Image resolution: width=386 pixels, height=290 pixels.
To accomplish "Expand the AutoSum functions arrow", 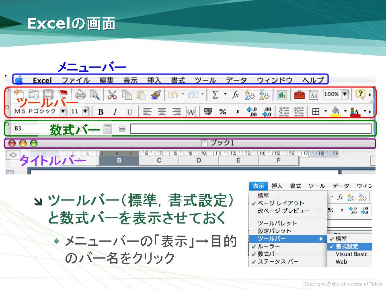I will 225,94.
